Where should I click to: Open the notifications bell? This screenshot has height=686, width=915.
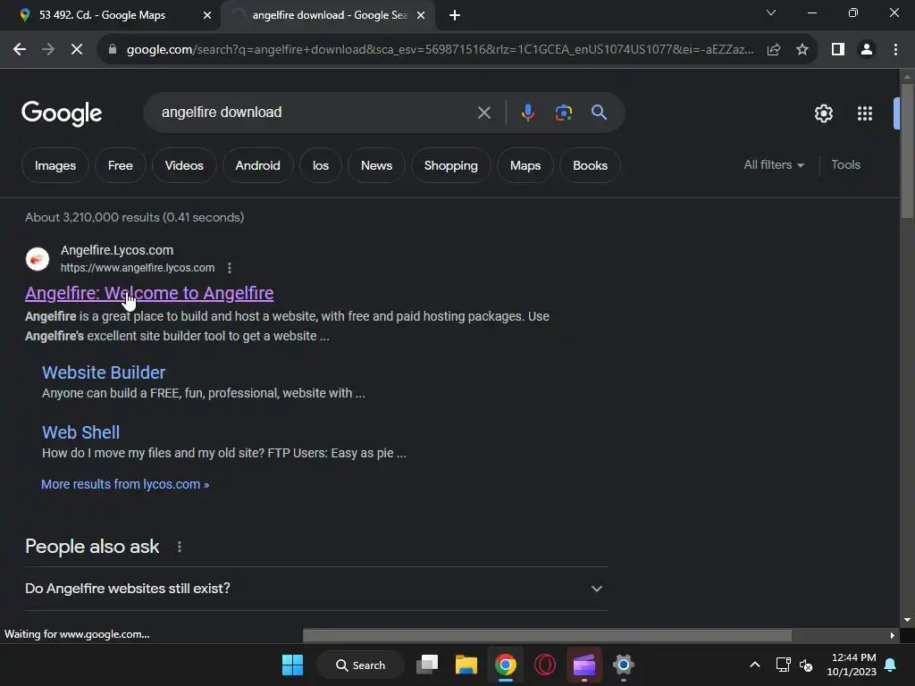click(890, 665)
